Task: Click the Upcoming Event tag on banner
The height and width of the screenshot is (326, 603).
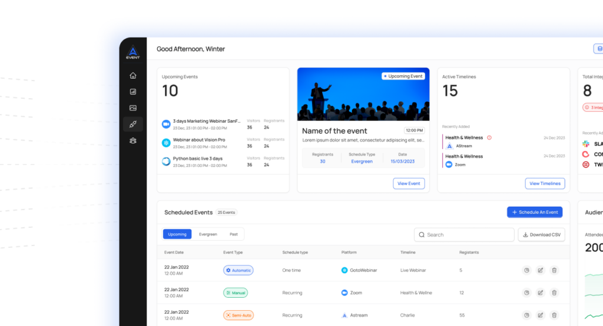Action: (403, 76)
